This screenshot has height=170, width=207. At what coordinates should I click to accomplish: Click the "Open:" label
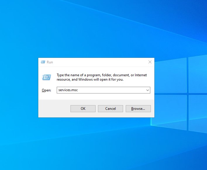point(46,90)
